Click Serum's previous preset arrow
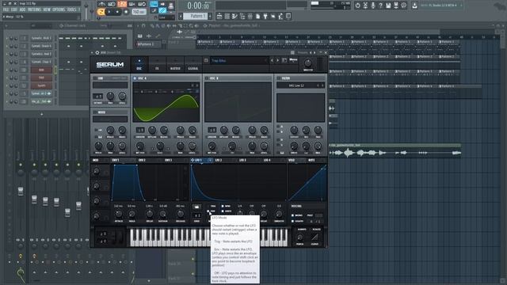This screenshot has height=285, width=507. [273, 60]
